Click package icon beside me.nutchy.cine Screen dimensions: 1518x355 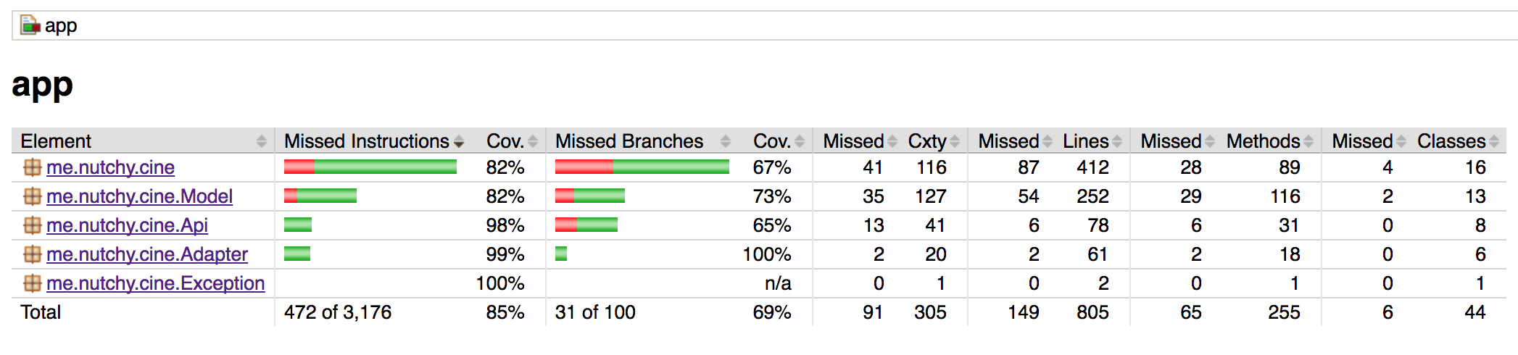coord(32,167)
